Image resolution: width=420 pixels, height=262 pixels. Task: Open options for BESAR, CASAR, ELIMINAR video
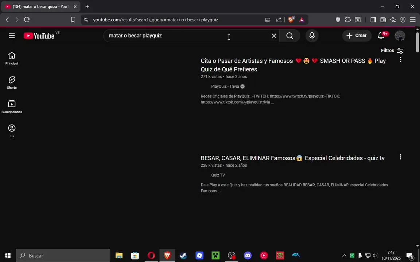tap(400, 157)
